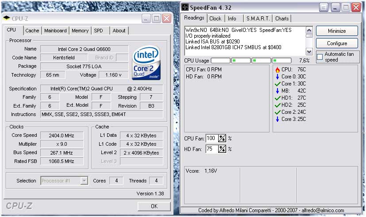Enable the Automatic fan speed checkbox

coord(320,57)
